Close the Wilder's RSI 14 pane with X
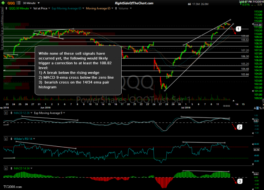The height and width of the screenshot is (190, 264). (6, 139)
